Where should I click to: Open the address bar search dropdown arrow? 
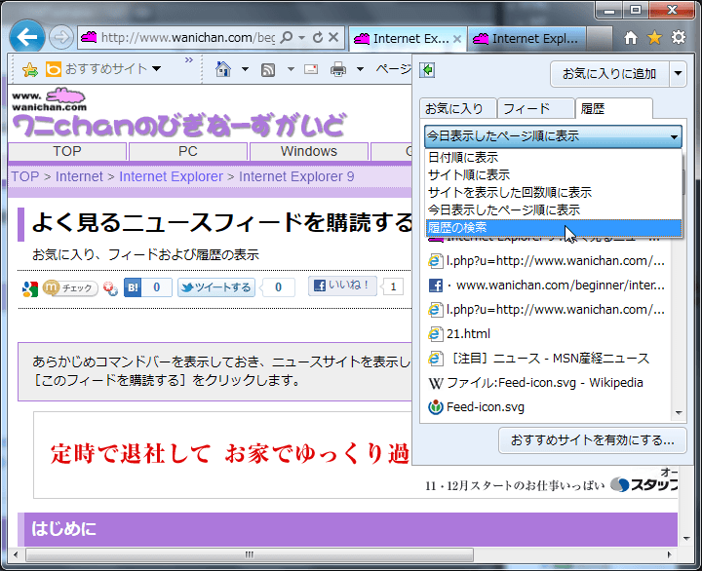[301, 38]
